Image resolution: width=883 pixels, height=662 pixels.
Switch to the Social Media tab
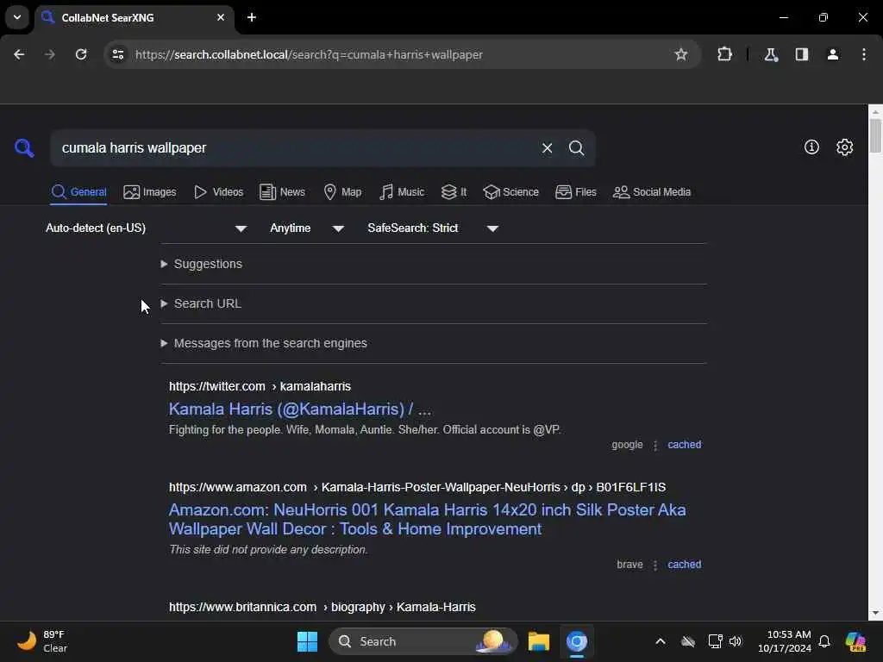652,192
